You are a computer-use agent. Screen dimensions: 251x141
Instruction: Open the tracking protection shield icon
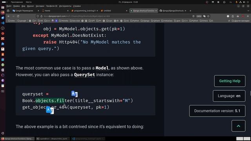point(38,16)
